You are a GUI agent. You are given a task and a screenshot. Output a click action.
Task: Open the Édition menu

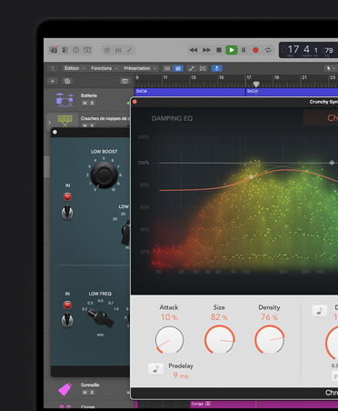pyautogui.click(x=75, y=68)
